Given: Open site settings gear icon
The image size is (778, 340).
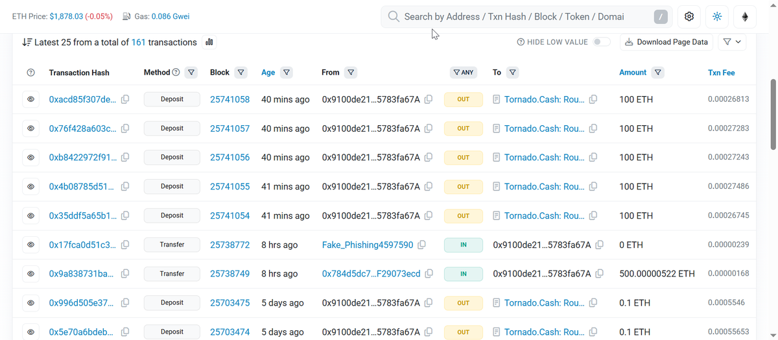Looking at the screenshot, I should [689, 17].
